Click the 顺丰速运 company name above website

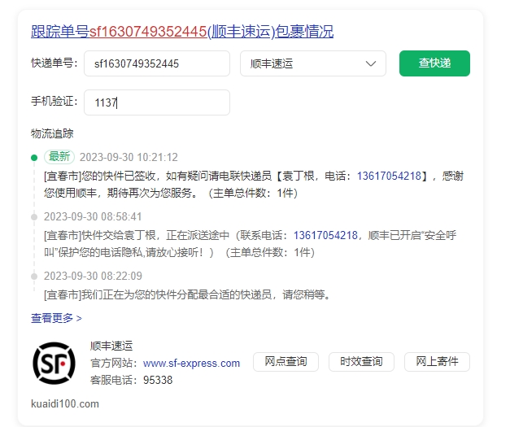111,346
